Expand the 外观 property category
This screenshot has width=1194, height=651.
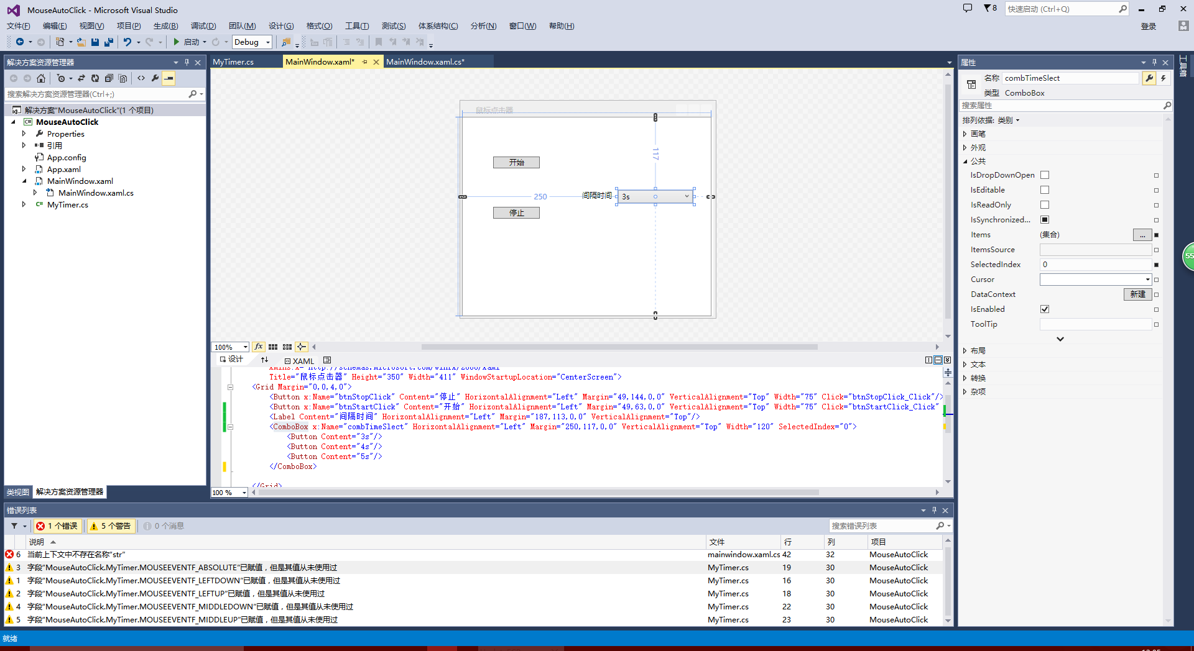(965, 148)
